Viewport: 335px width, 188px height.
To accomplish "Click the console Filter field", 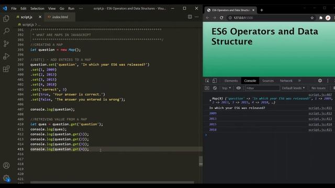I will (x=262, y=88).
